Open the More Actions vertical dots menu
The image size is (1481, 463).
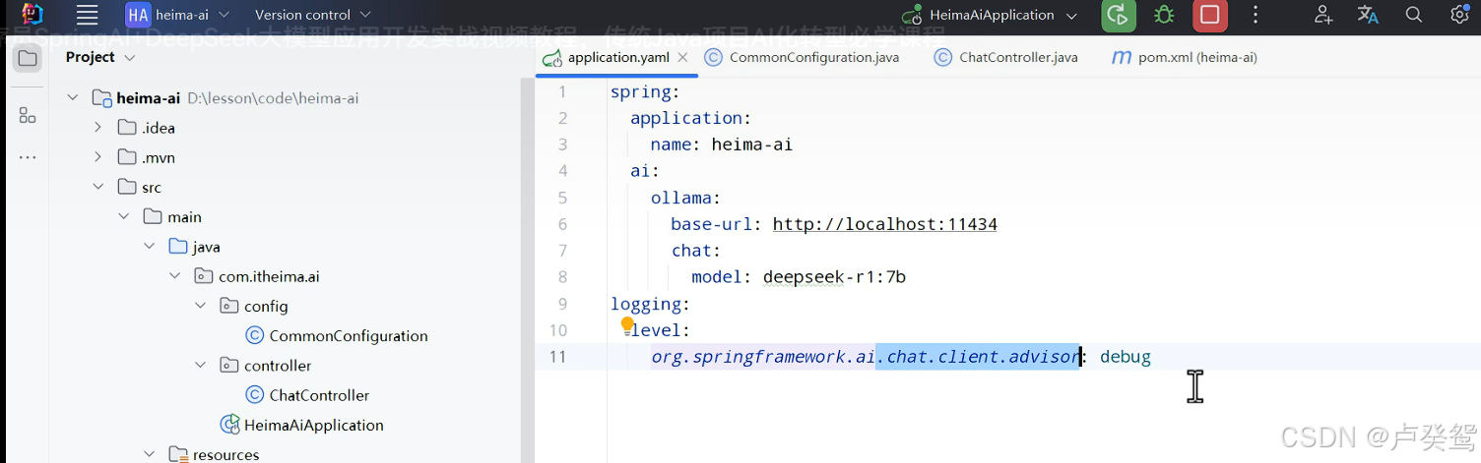pyautogui.click(x=1256, y=15)
